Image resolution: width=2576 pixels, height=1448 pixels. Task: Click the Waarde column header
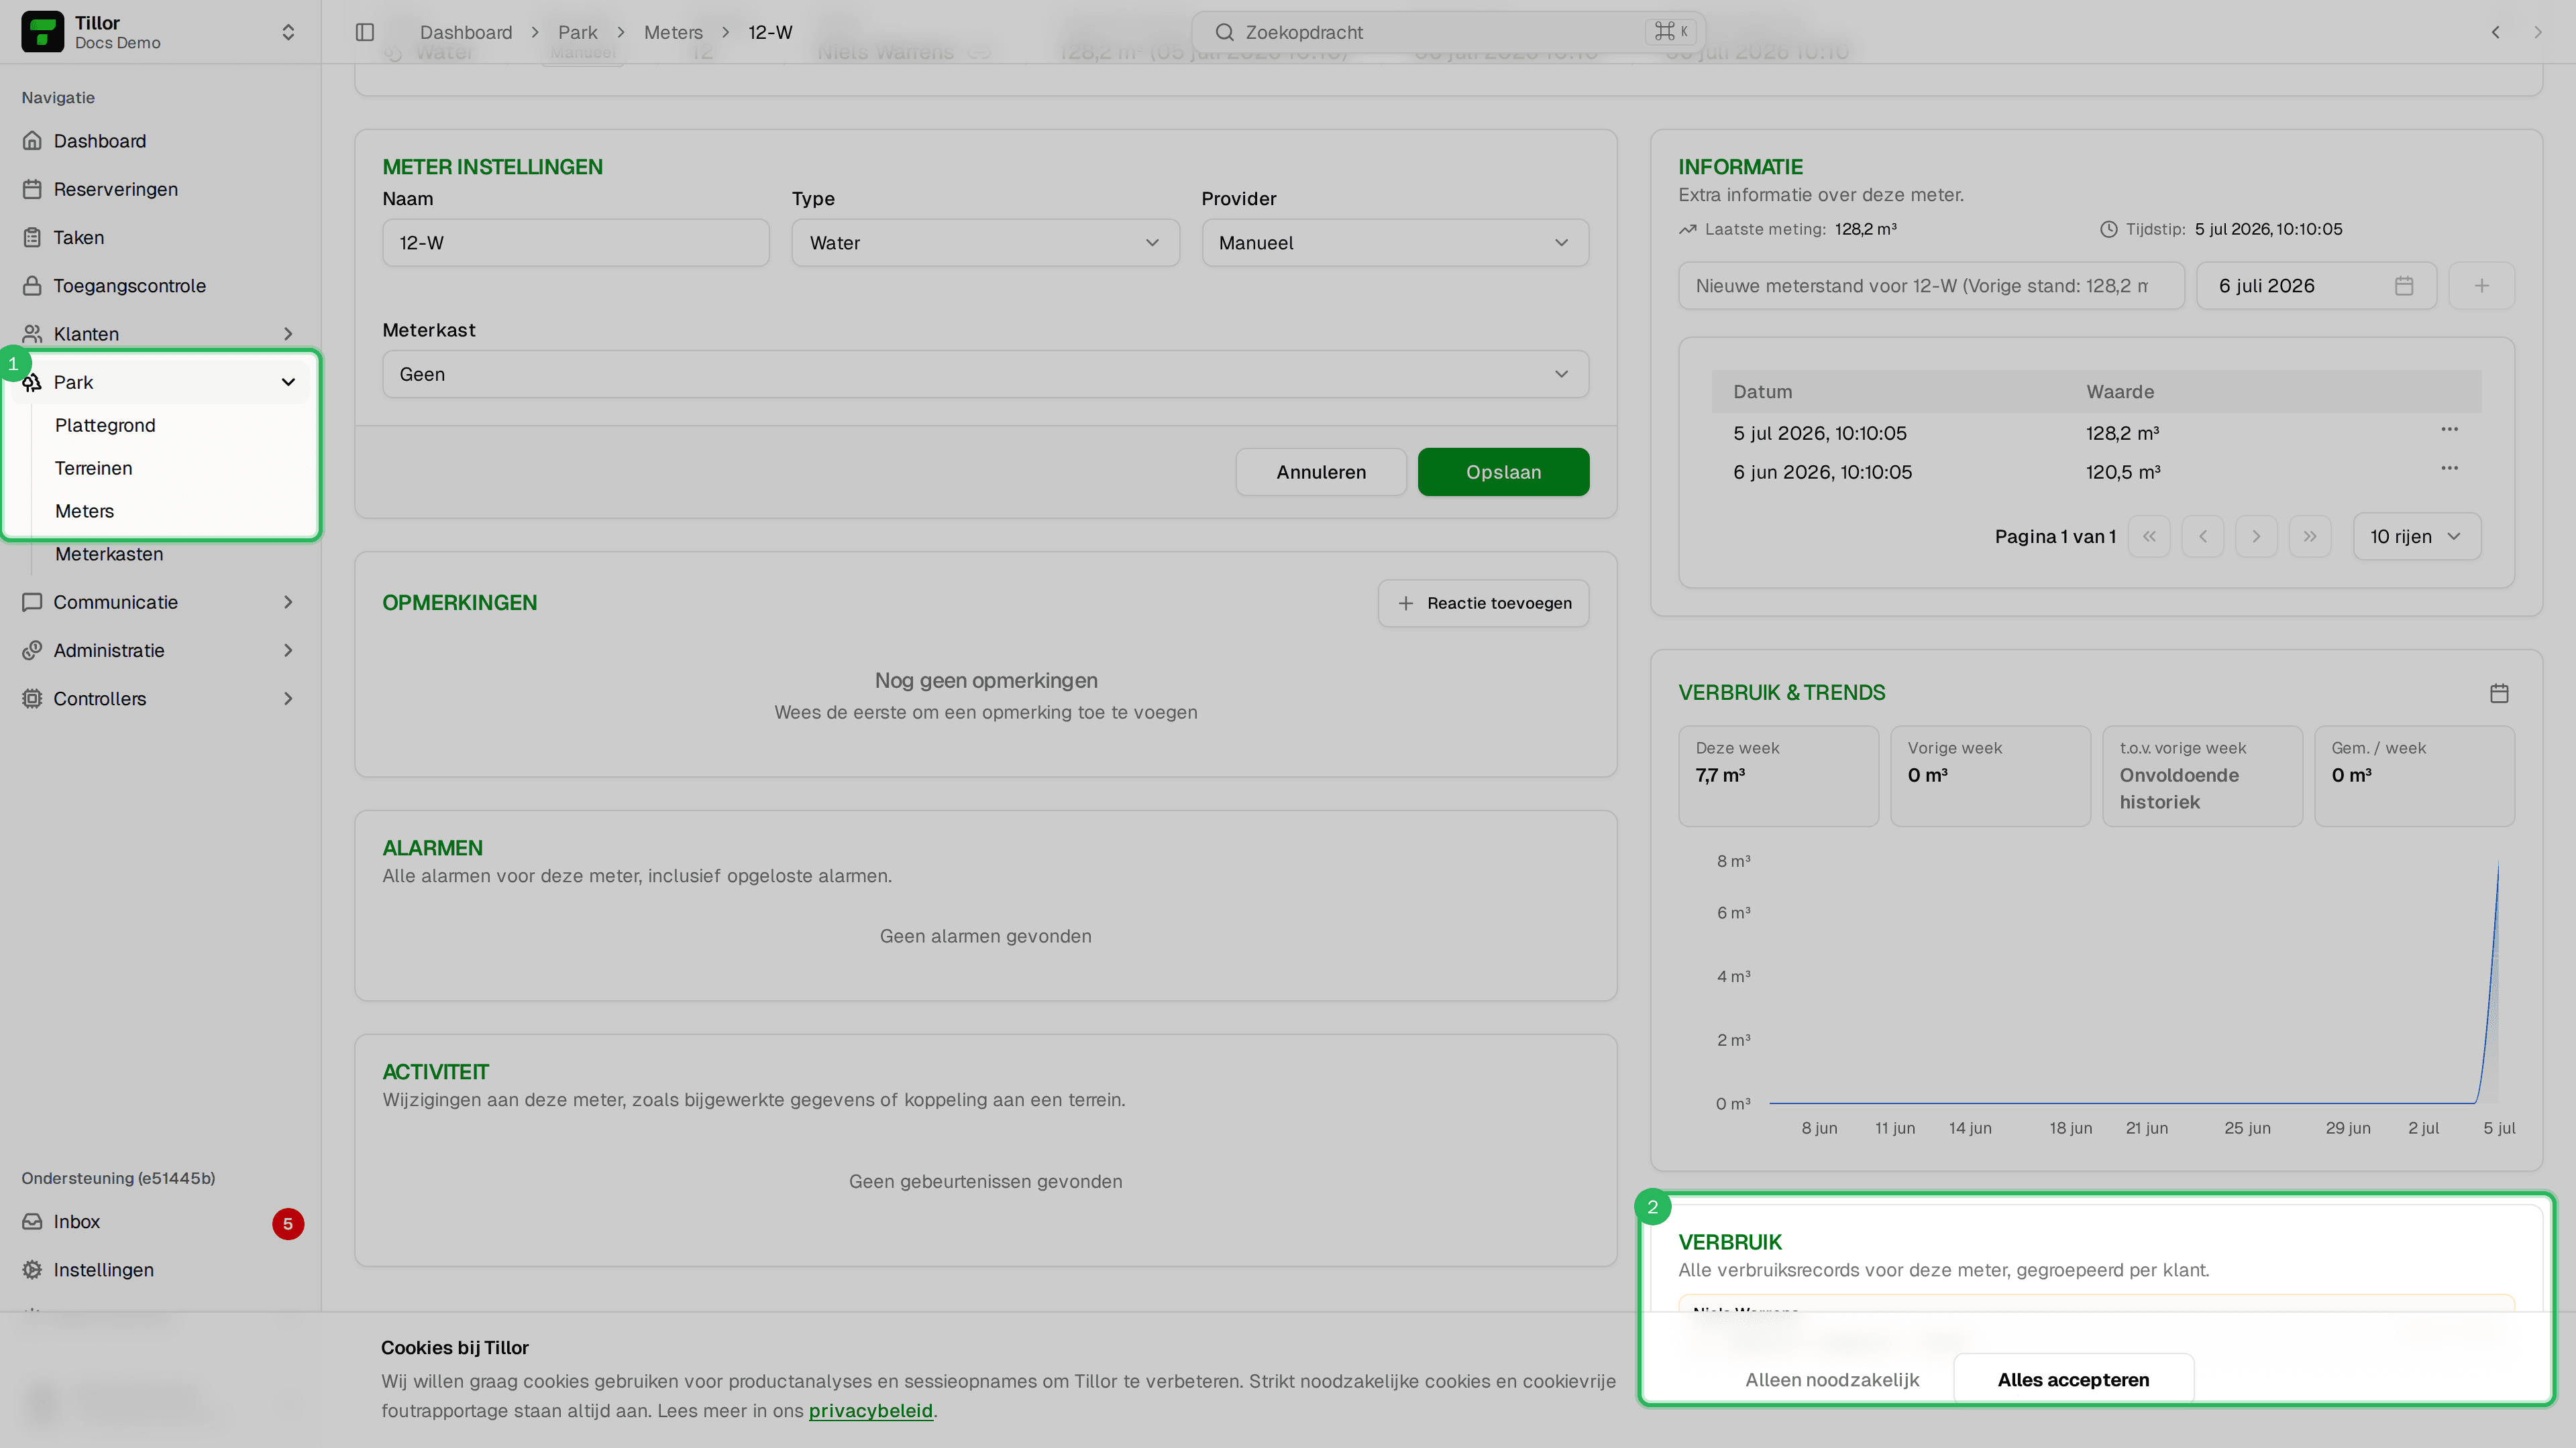click(2120, 391)
